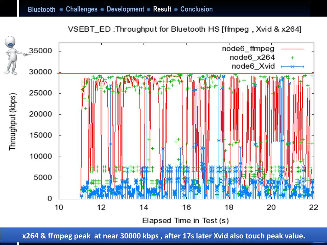Select the highlighted Result section
This screenshot has width=327, height=245.
click(x=162, y=9)
